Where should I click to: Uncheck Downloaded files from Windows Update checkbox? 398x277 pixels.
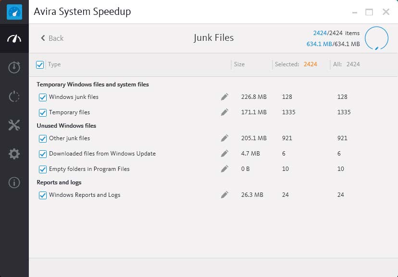(43, 154)
